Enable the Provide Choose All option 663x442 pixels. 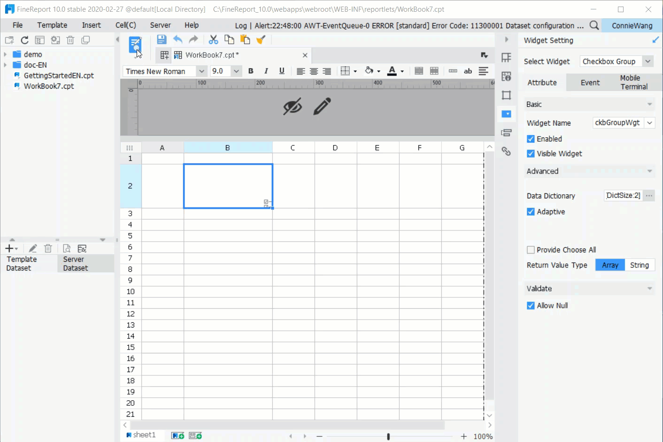(x=531, y=249)
